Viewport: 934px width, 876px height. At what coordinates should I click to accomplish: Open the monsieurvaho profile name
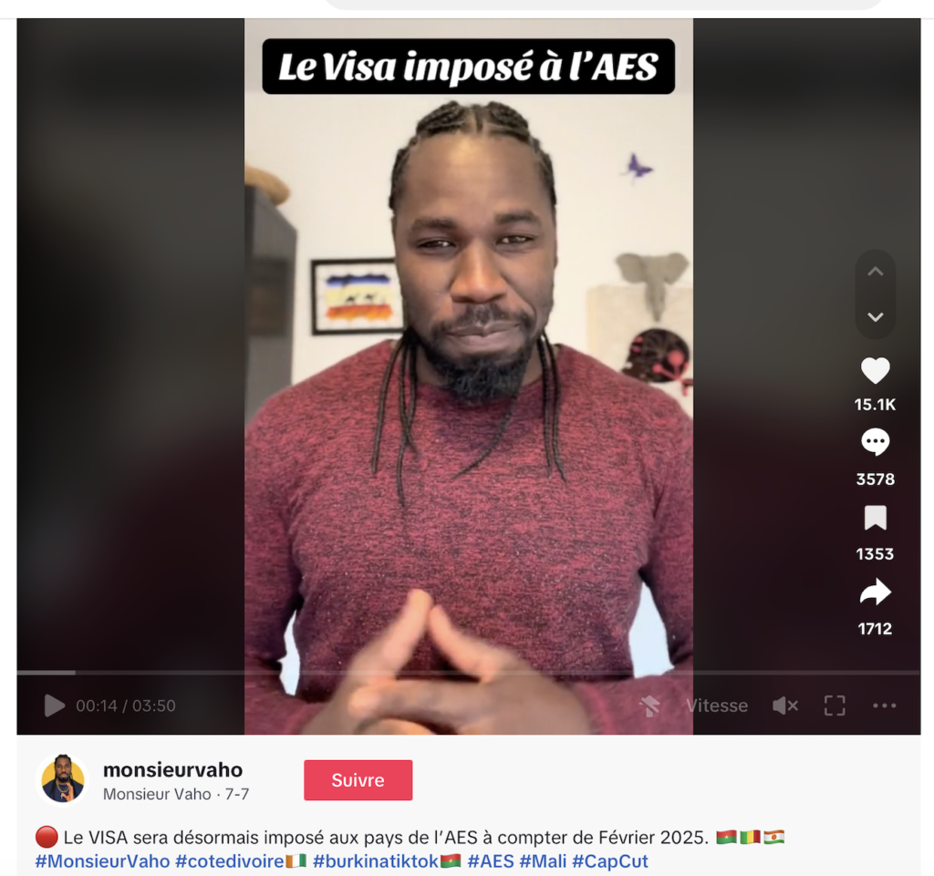click(x=172, y=769)
